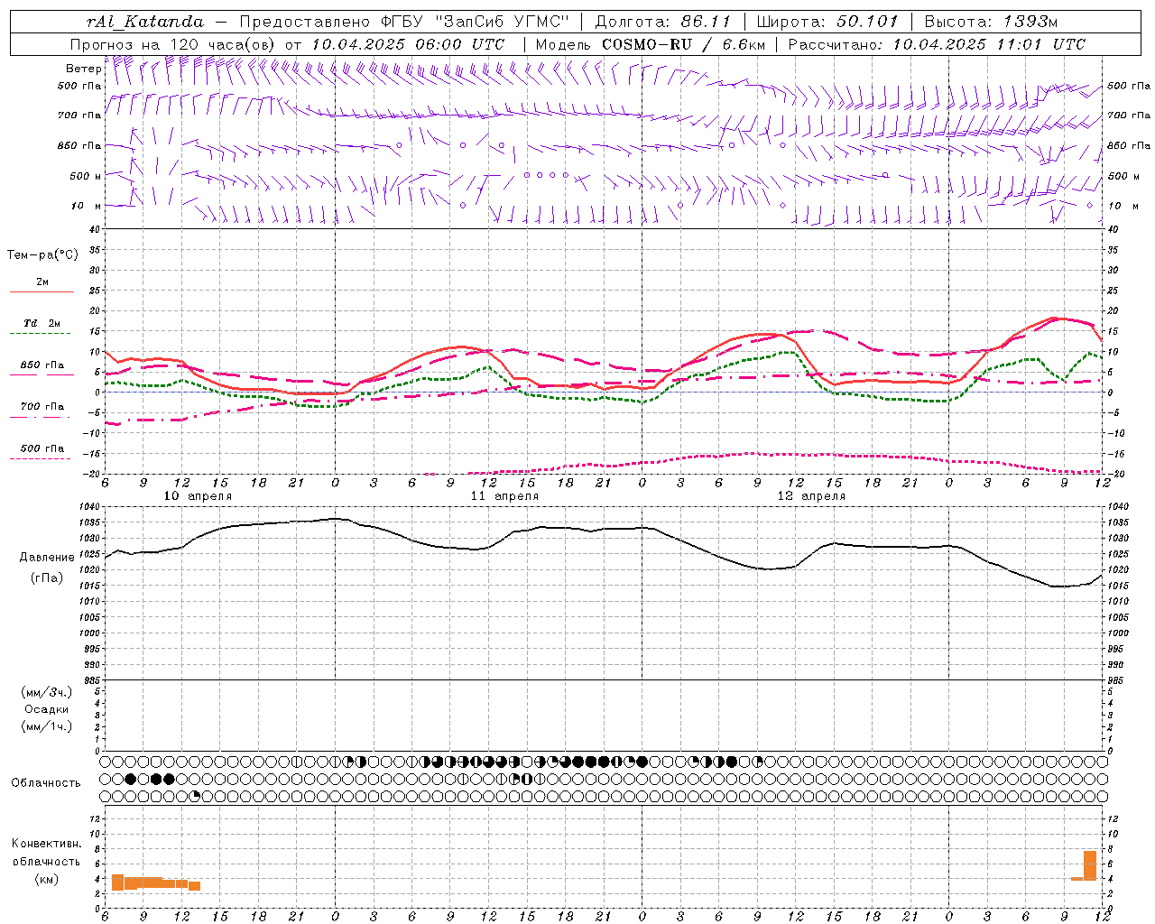Click the '10 апреля' date label
Viewport: 1155px width, 924px height.
(198, 496)
